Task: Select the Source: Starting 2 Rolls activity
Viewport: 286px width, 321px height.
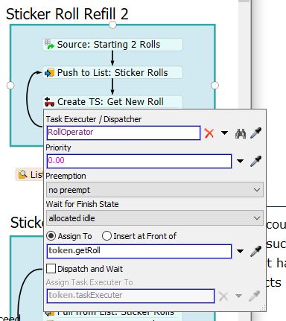Action: click(112, 45)
